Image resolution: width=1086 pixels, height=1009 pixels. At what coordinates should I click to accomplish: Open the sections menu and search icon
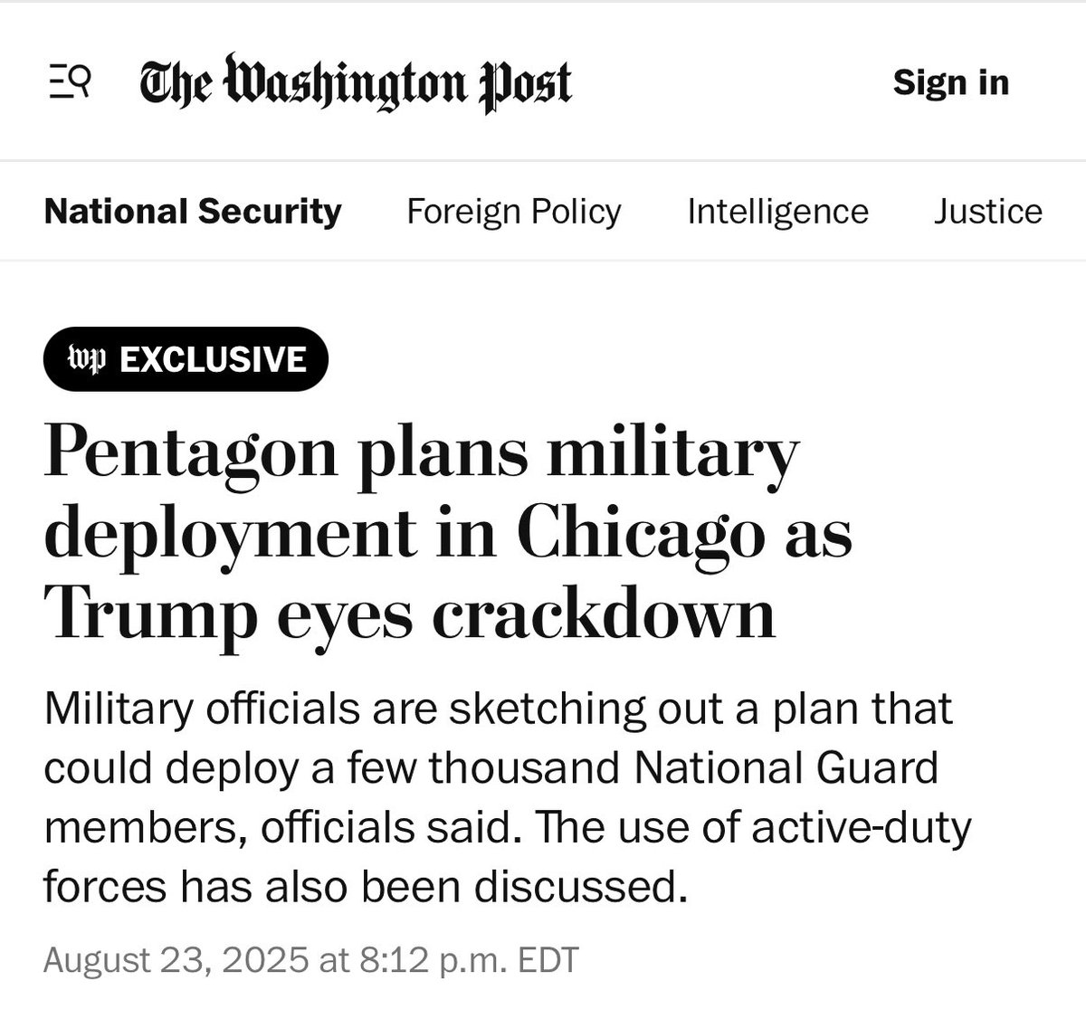click(x=69, y=84)
